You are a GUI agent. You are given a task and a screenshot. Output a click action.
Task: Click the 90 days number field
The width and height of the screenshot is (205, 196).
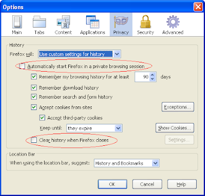coord(142,77)
